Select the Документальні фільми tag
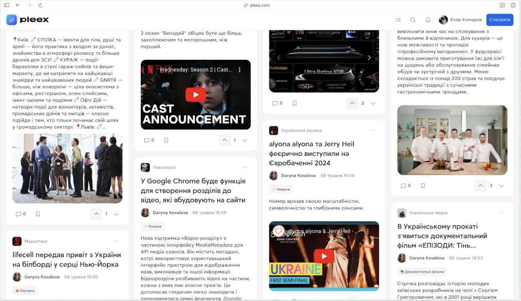 point(422,272)
